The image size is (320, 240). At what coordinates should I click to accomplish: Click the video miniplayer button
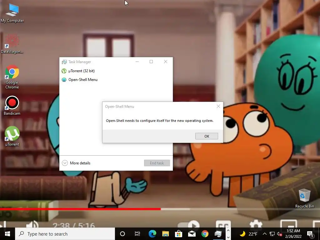288,224
